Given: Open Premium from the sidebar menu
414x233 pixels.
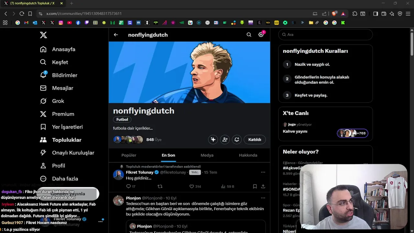Looking at the screenshot, I should point(57,114).
